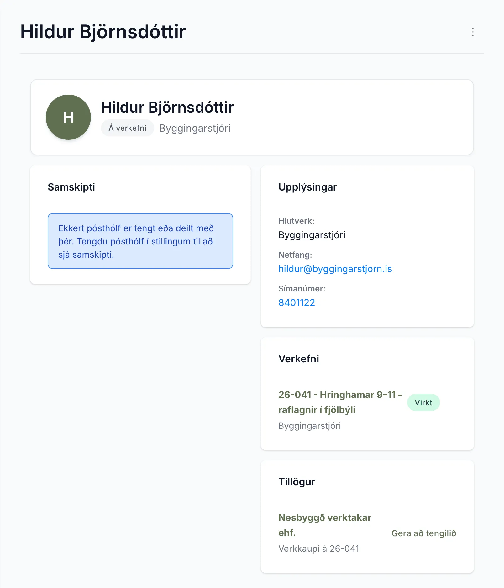Click 'Gera að tengilið' button
The image size is (504, 588).
tap(424, 533)
